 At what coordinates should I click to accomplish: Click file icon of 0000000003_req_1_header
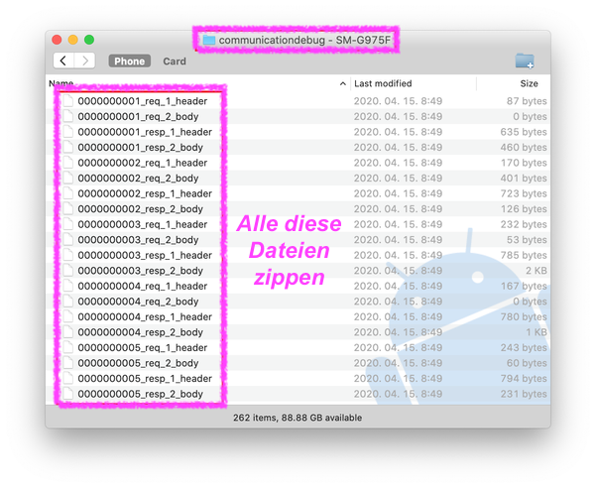[68, 224]
